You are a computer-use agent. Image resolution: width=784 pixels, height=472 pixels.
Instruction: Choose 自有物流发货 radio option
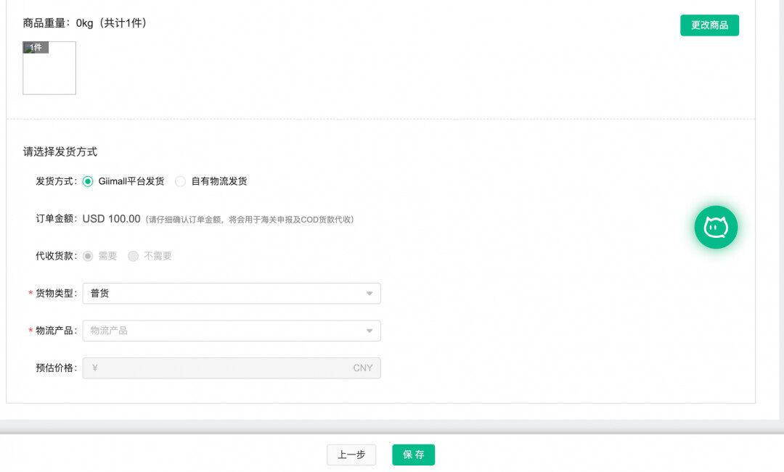[x=180, y=181]
